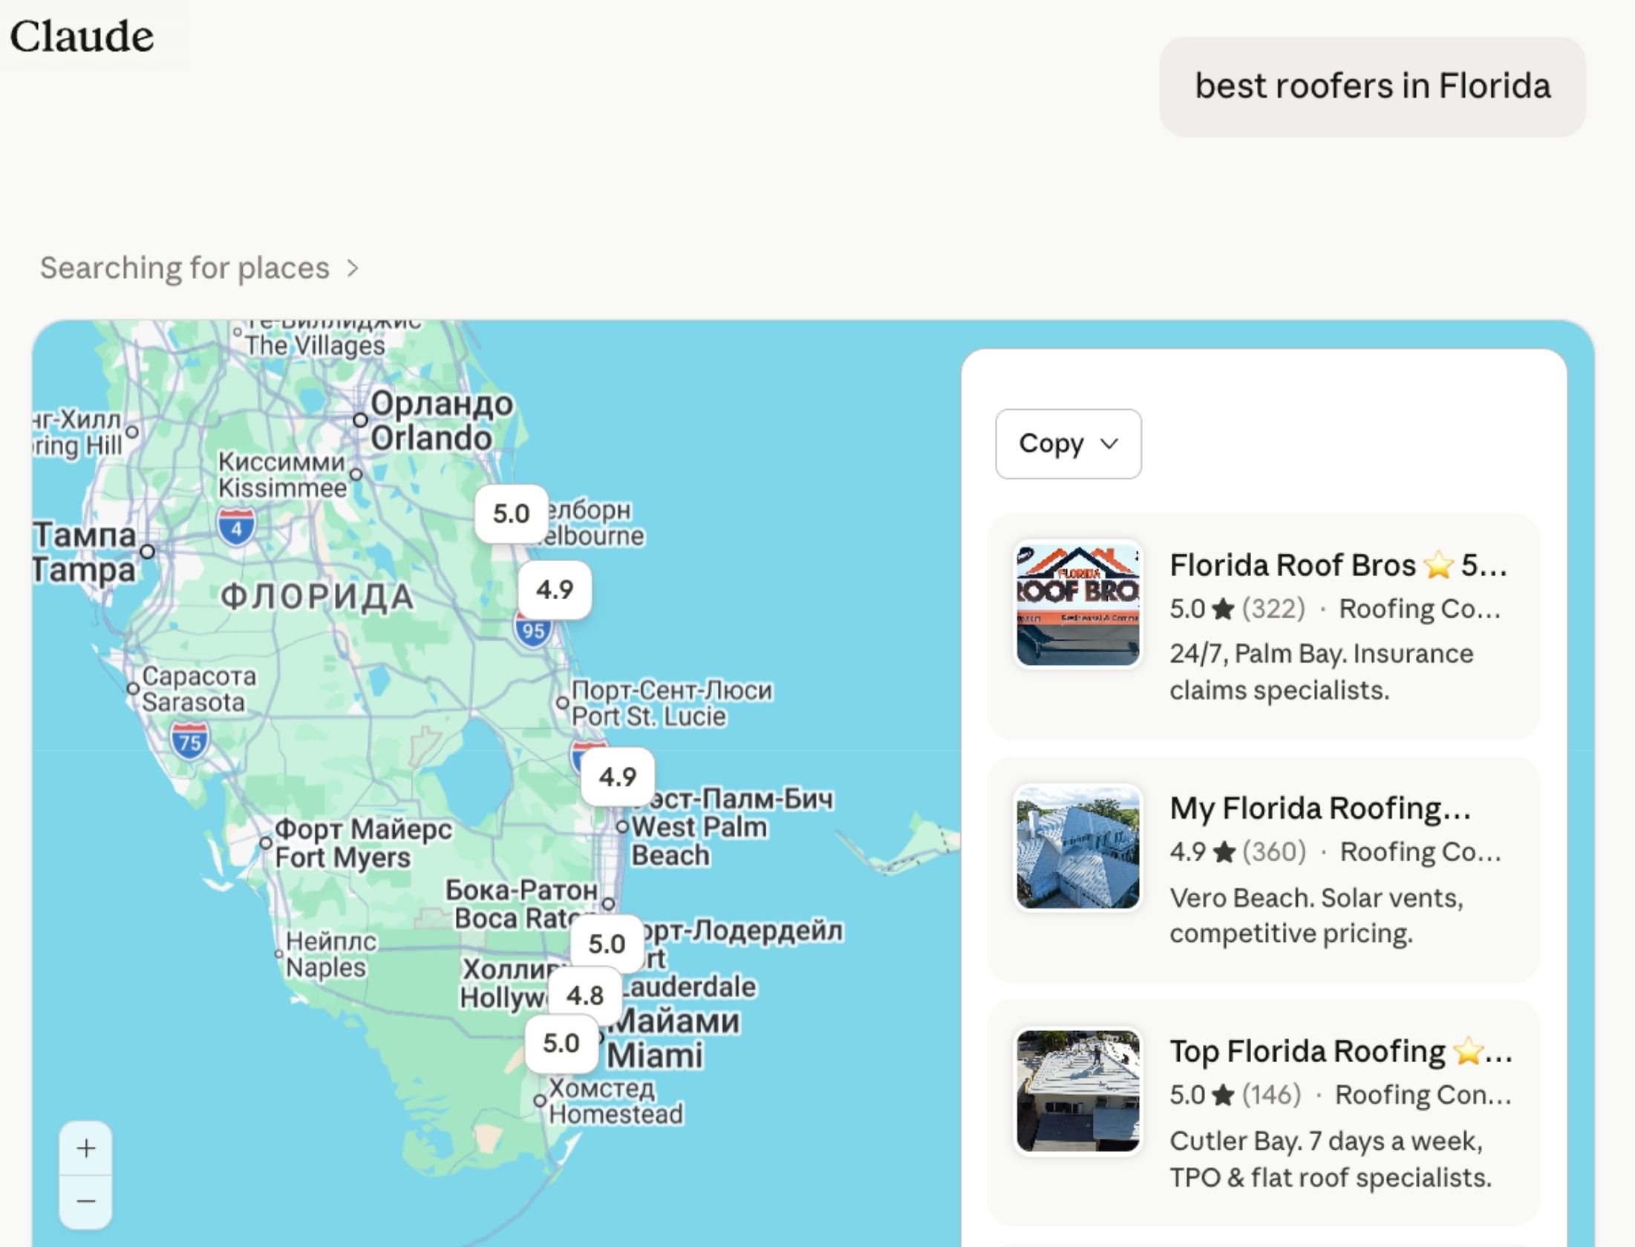Select the 4.9 marker below Melbourne
Viewport: 1635px width, 1247px height.
pyautogui.click(x=555, y=590)
